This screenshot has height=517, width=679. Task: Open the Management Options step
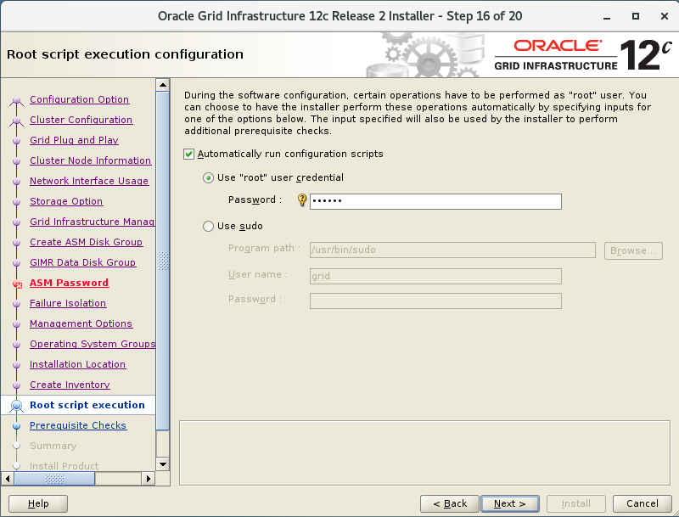(81, 323)
